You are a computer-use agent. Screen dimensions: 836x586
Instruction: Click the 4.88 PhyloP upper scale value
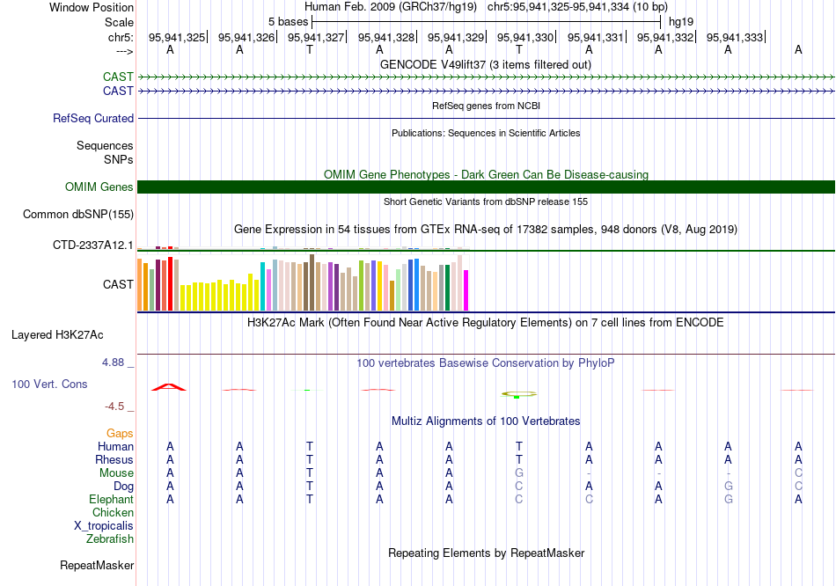tap(113, 363)
